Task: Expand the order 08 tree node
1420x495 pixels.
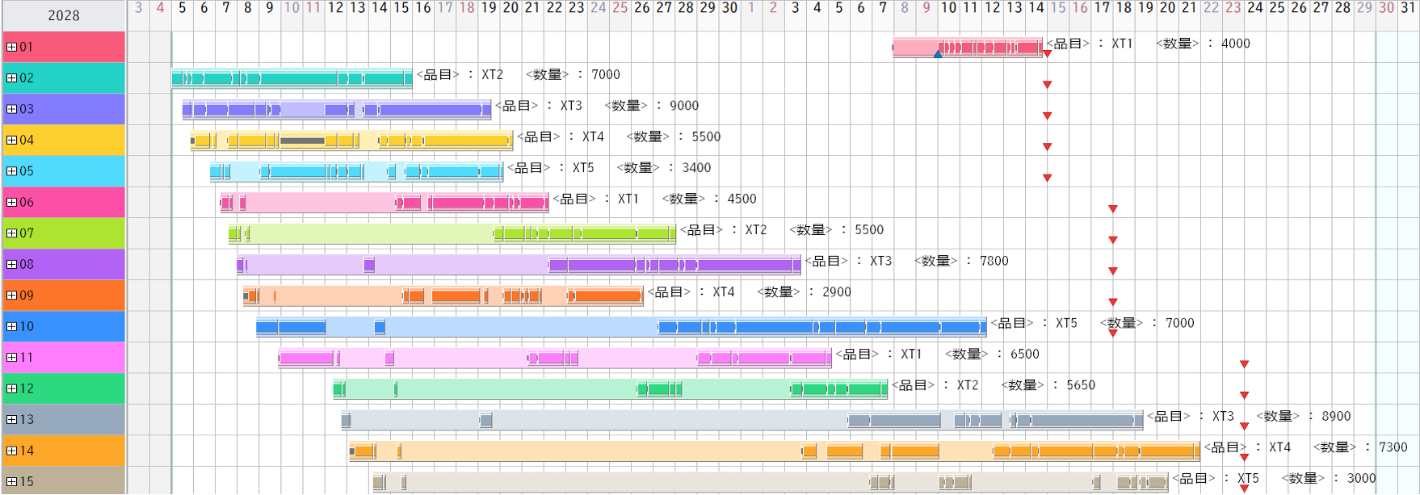Action: pos(11,265)
